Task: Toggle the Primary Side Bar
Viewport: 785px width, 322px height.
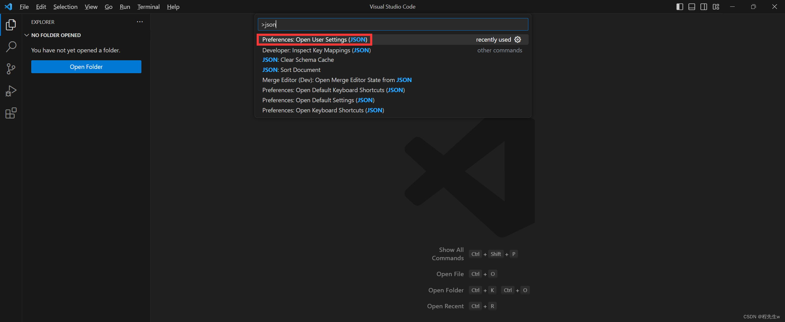Action: tap(680, 6)
